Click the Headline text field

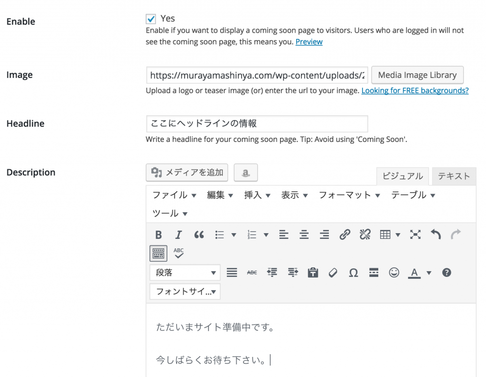[257, 123]
